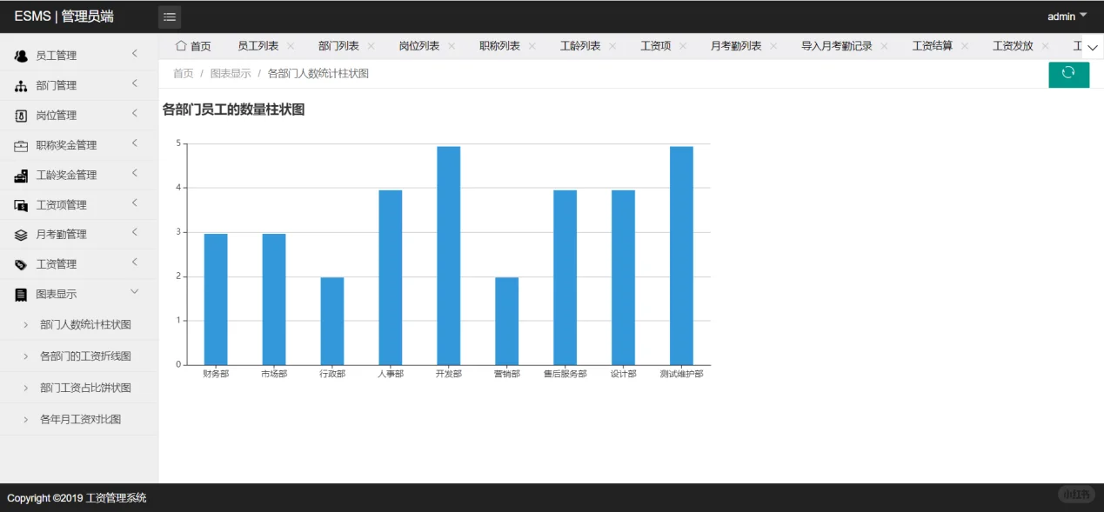Image resolution: width=1104 pixels, height=512 pixels.
Task: Click the 部门管理 organization chart icon
Action: 21,85
